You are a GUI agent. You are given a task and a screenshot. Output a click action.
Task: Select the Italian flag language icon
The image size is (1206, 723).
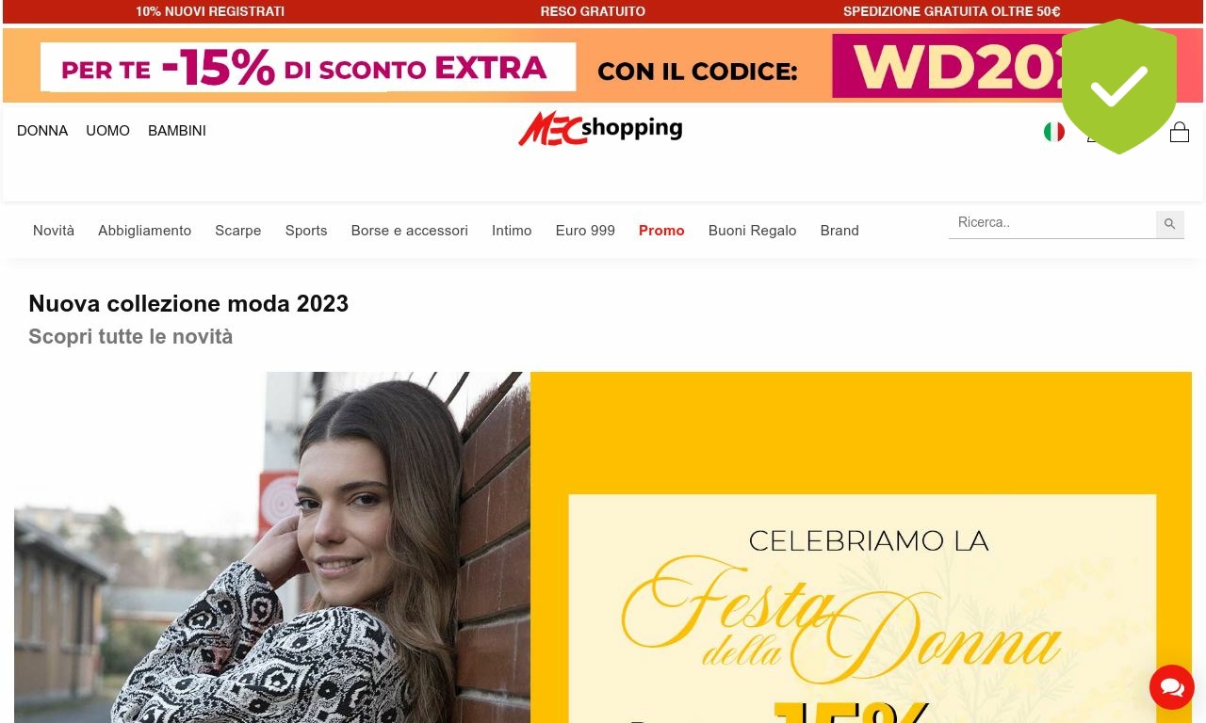tap(1054, 133)
